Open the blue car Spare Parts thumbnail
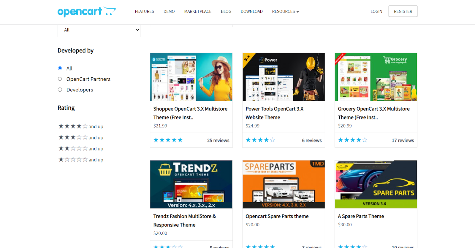The height and width of the screenshot is (248, 475). point(376,185)
